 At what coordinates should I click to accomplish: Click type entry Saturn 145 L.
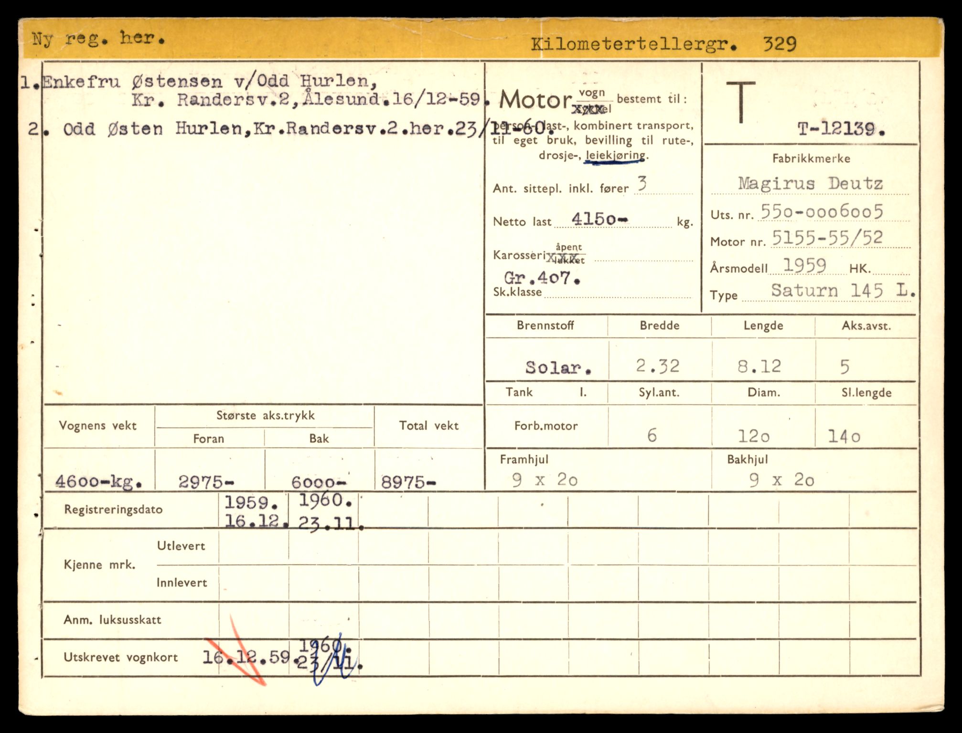click(x=843, y=291)
